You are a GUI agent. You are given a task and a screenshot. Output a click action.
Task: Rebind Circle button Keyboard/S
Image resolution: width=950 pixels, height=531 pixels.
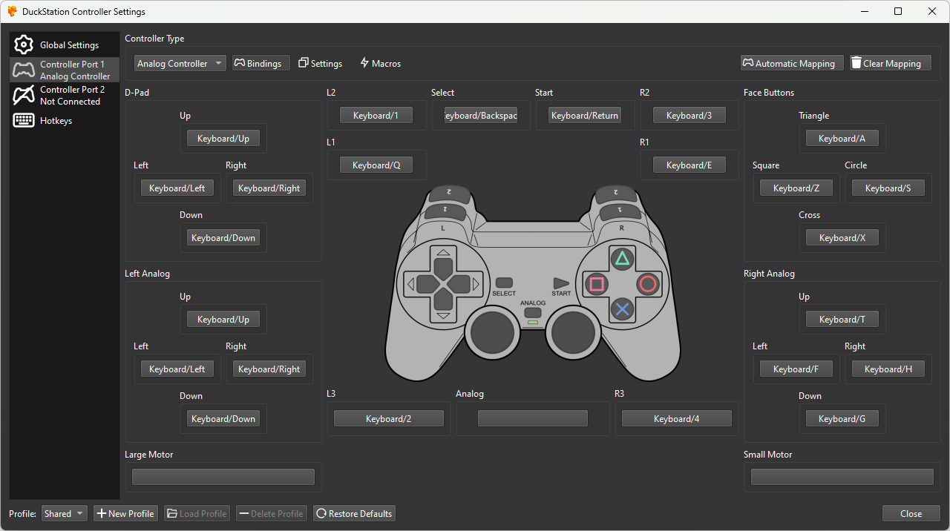[x=888, y=188]
